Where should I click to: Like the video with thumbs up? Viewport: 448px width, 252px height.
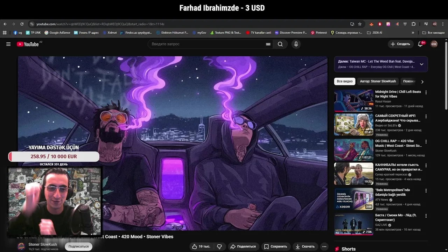201,246
